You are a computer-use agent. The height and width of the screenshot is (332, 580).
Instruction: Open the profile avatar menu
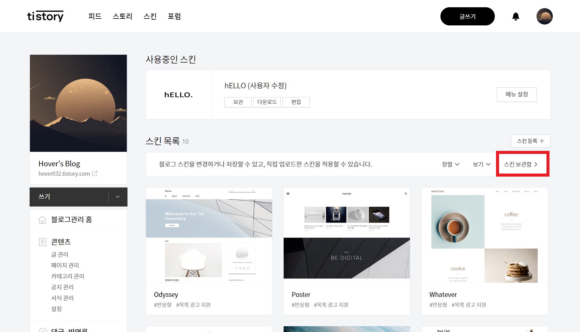coord(544,16)
